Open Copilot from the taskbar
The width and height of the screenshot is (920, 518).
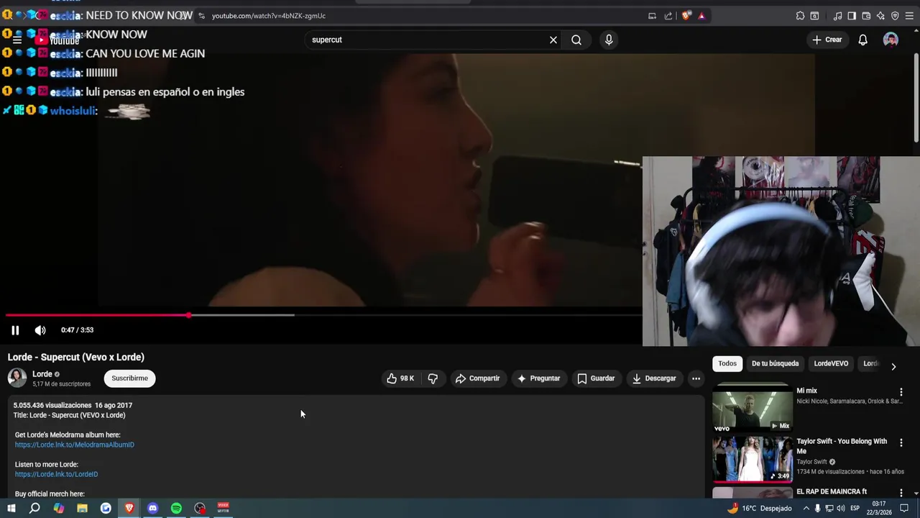tap(58, 508)
